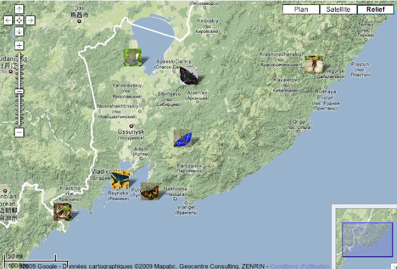The height and width of the screenshot is (269, 397).
Task: Open the butterfly marker near Kraskino
Action: point(63,212)
